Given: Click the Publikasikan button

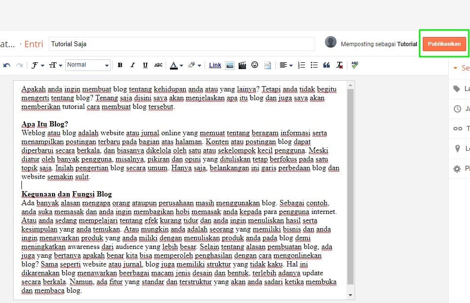Looking at the screenshot, I should click(444, 44).
